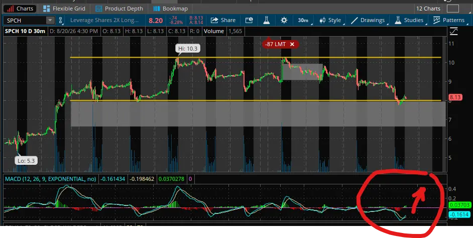
Task: Click the date D: 8/20/26 4:30 PM
Action: (x=74, y=31)
